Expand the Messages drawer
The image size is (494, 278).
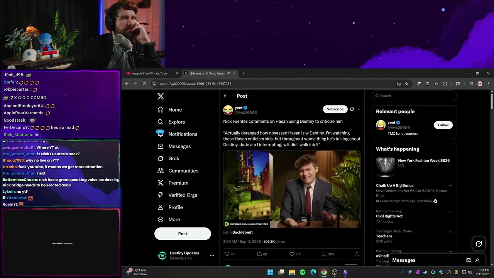(x=477, y=260)
